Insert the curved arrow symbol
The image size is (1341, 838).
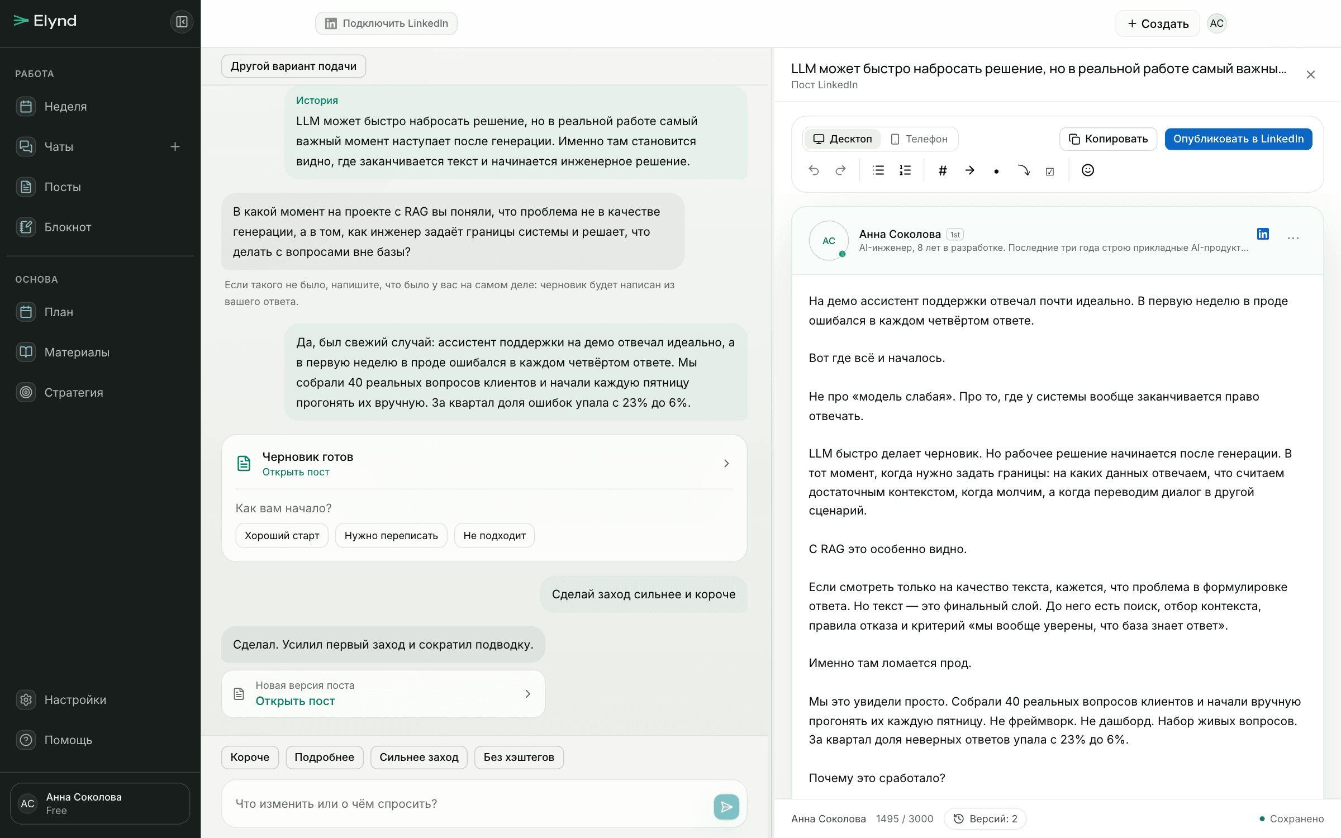(1023, 170)
